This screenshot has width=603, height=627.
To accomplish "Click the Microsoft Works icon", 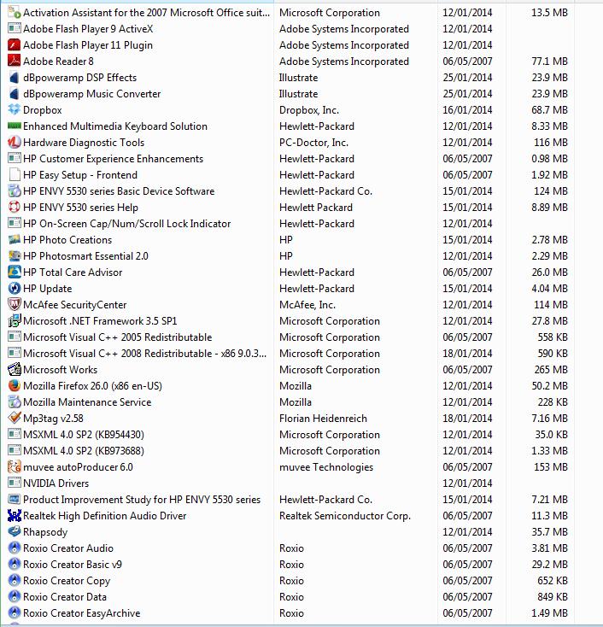I will coord(15,370).
